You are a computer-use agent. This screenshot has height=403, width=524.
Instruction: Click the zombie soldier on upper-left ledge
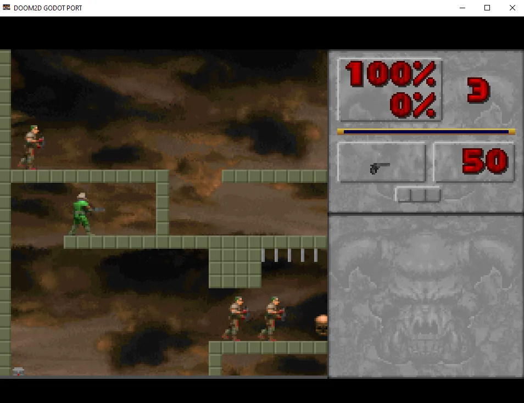coord(31,147)
